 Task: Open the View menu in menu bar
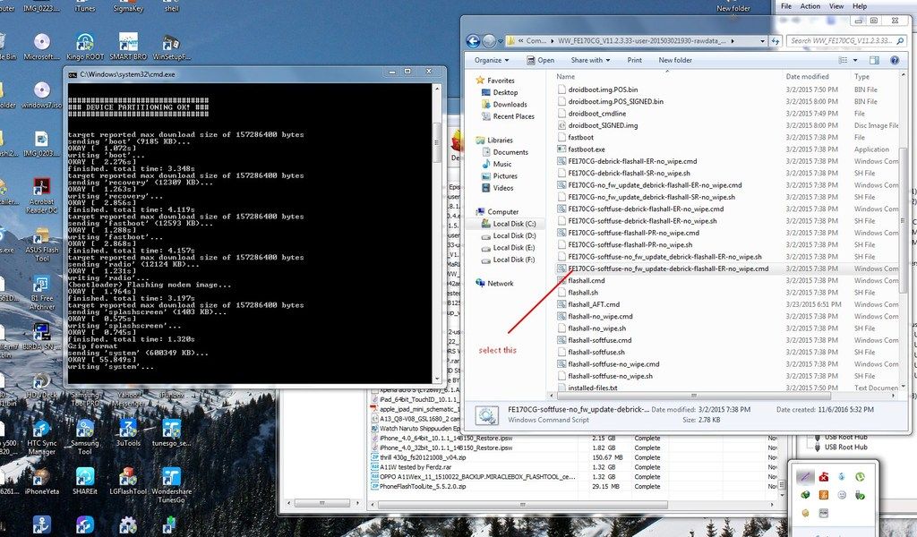pos(836,5)
